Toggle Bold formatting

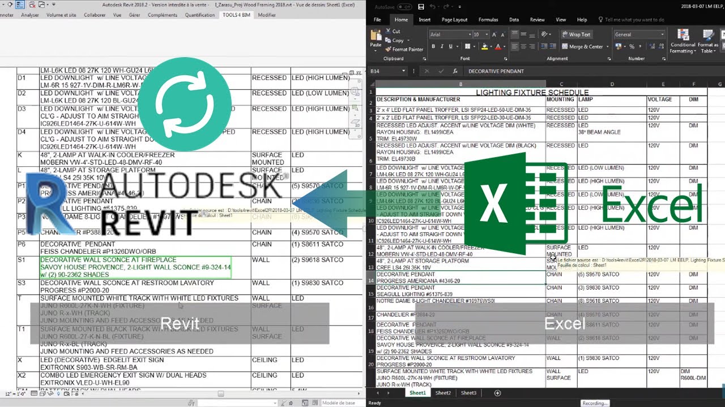click(433, 47)
